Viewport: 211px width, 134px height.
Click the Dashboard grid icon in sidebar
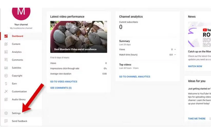click(x=6, y=36)
